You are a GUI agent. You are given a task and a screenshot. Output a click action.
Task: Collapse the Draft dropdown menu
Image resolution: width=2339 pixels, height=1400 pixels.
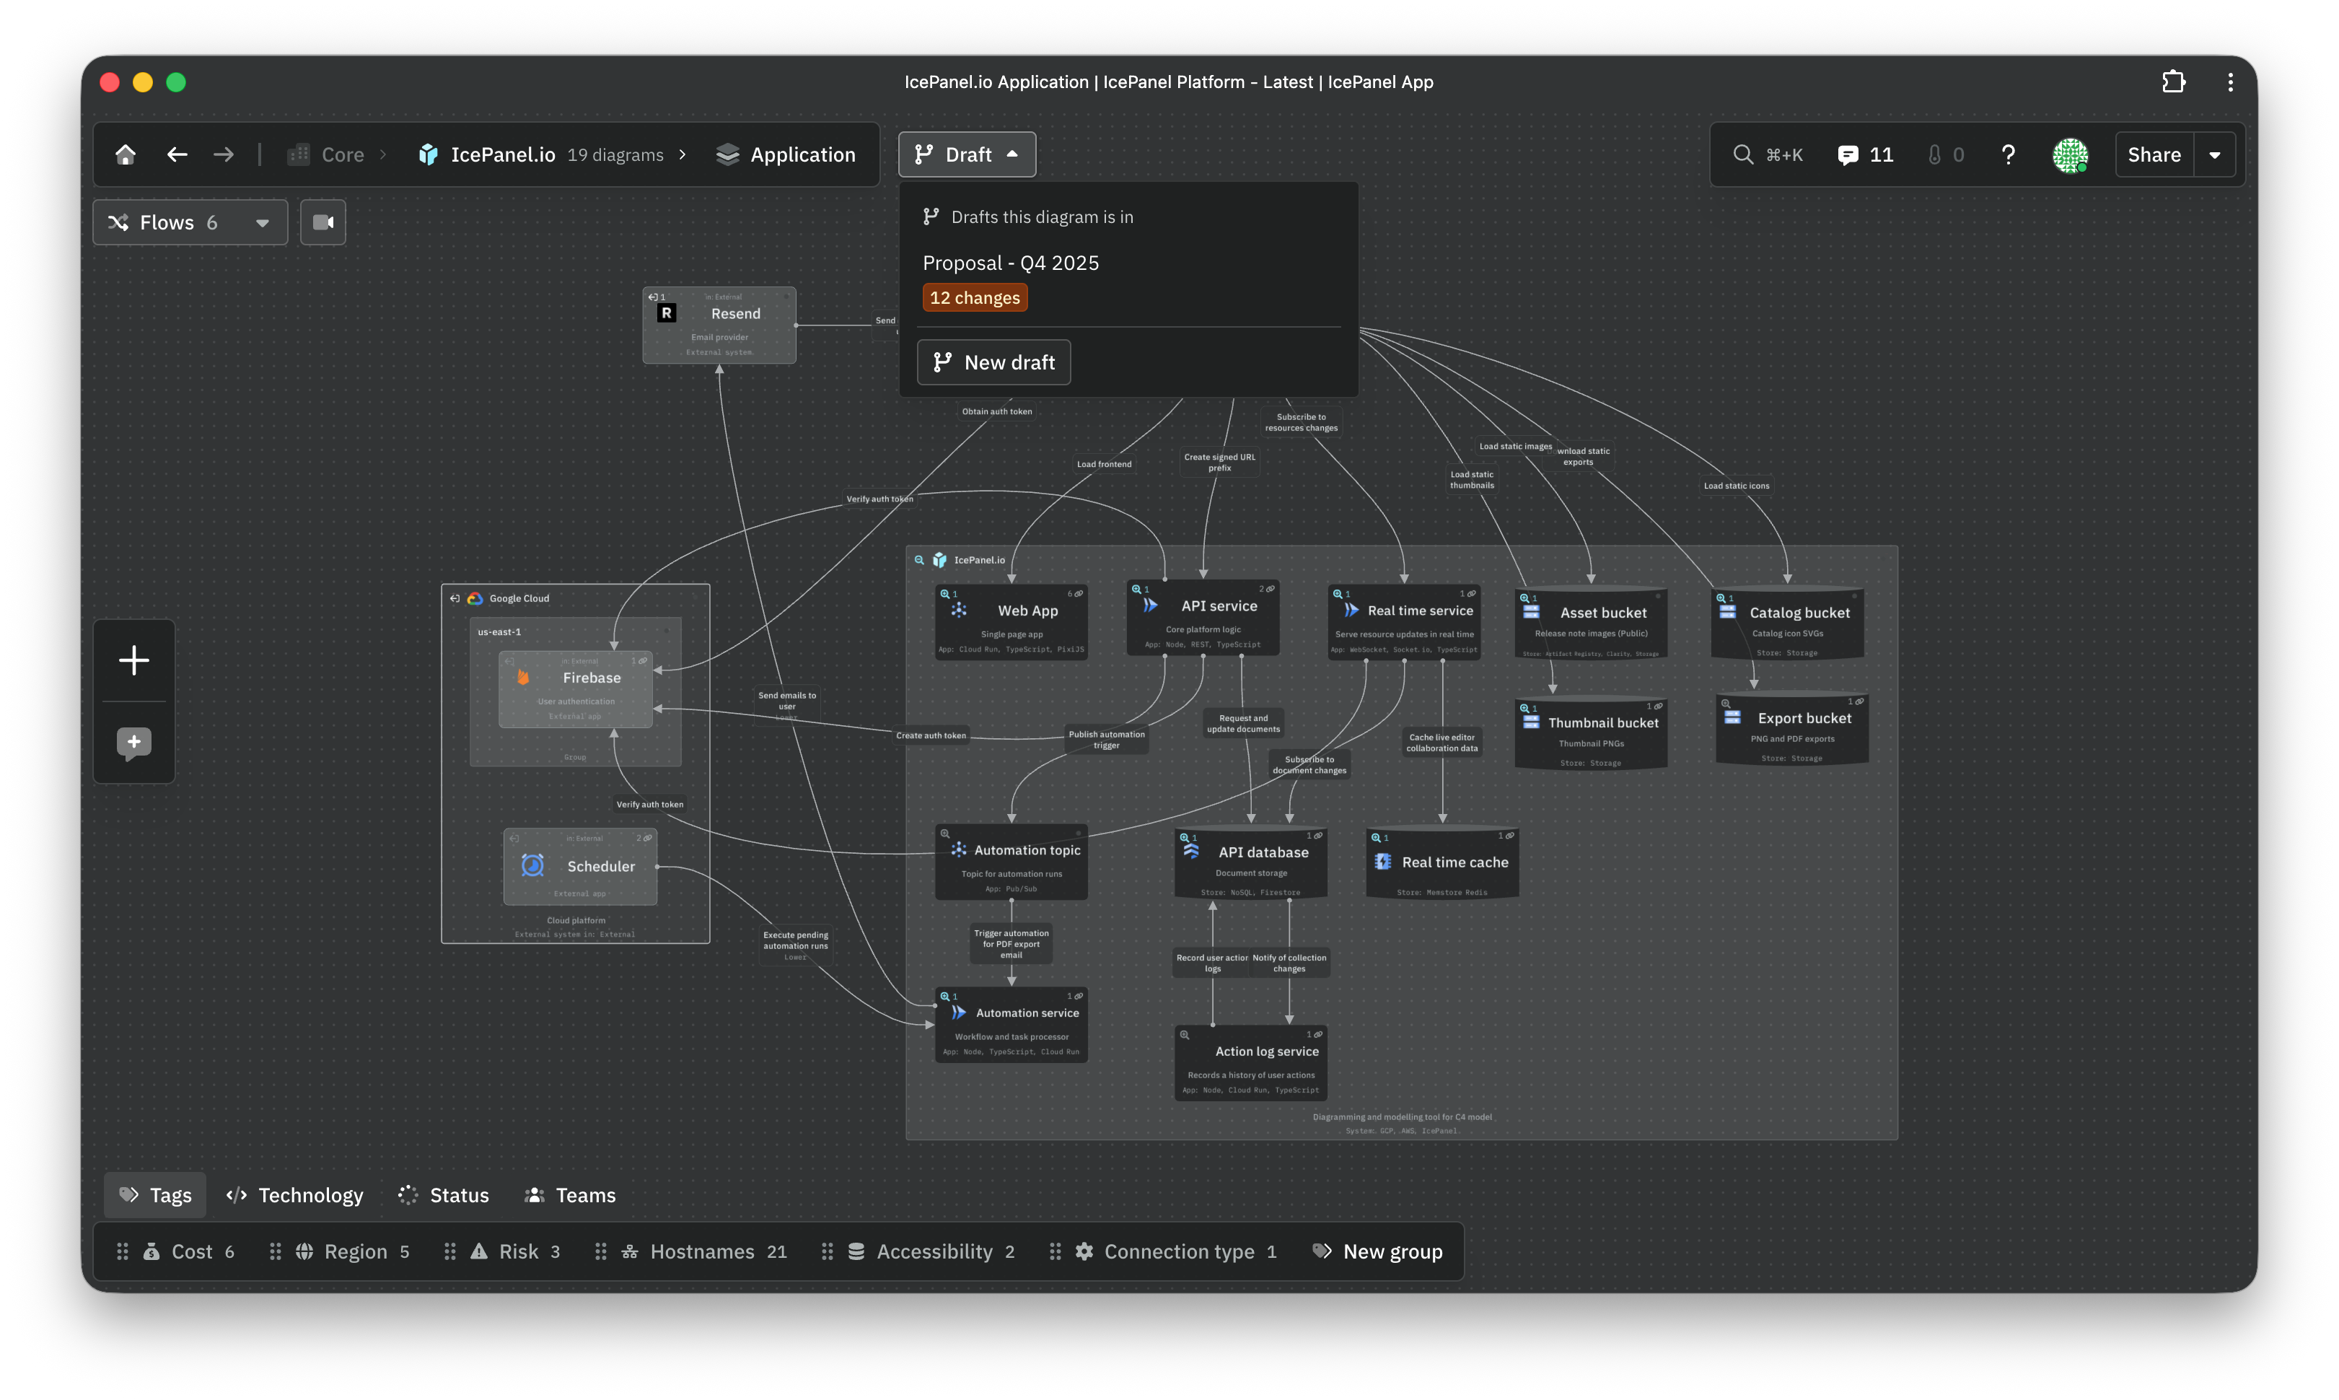coord(967,154)
